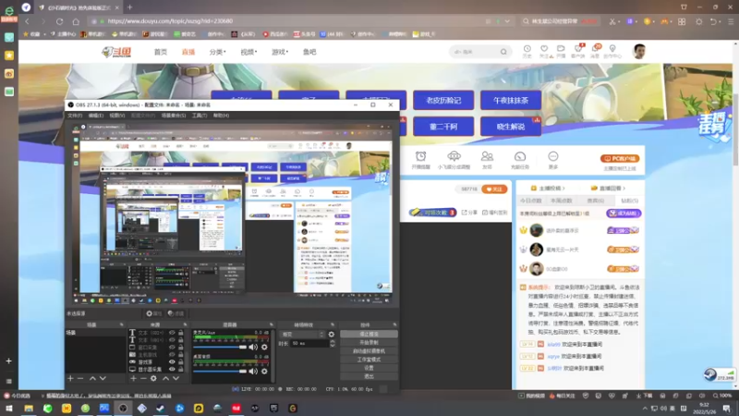Click the browser address bar URL
The image size is (739, 416).
point(170,21)
